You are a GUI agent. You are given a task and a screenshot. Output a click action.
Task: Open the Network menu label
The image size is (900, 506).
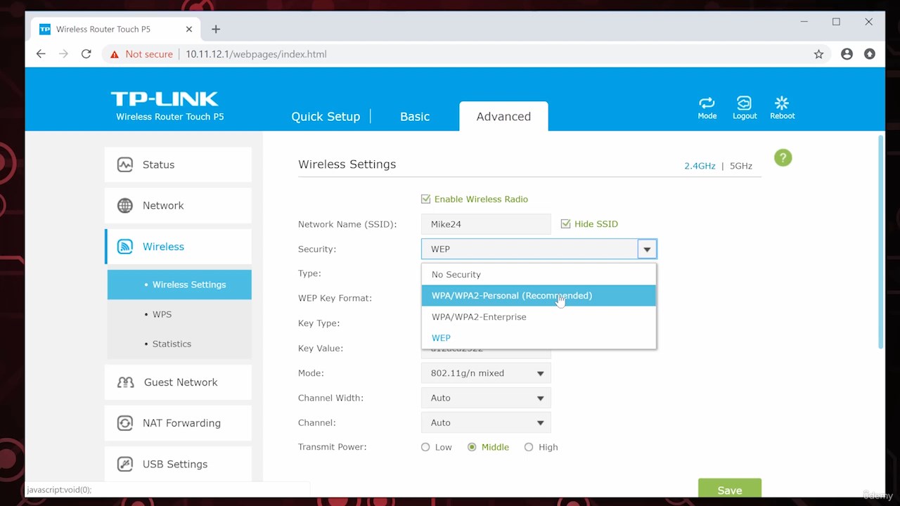pyautogui.click(x=163, y=205)
